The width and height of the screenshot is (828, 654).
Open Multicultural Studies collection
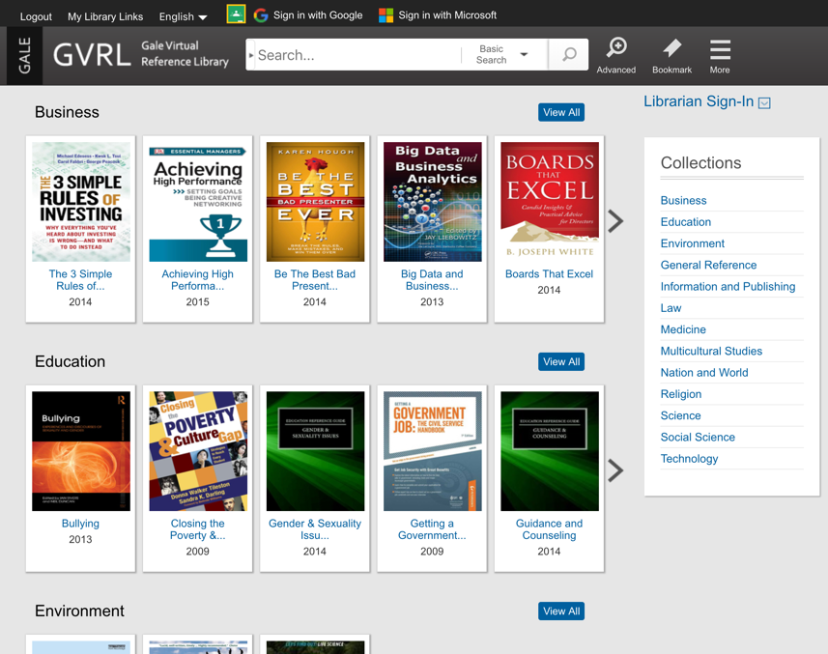pyautogui.click(x=711, y=352)
